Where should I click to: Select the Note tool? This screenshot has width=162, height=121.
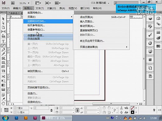coord(3,95)
